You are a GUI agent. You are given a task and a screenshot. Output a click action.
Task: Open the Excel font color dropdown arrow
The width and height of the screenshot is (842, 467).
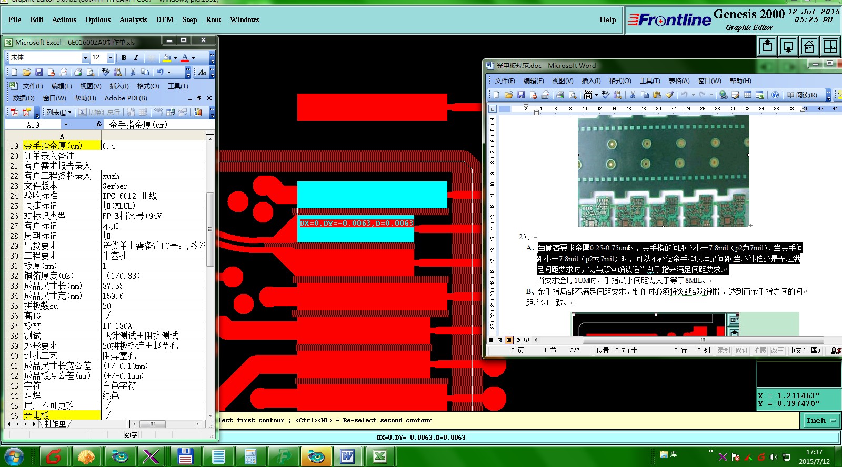coord(193,58)
